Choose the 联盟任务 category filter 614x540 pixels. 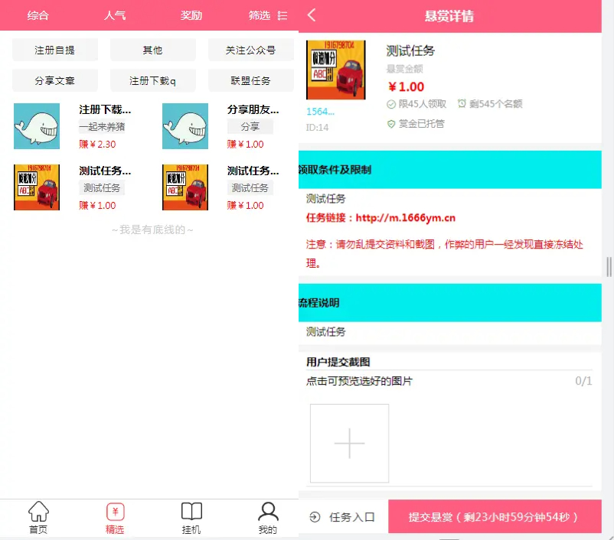point(250,80)
